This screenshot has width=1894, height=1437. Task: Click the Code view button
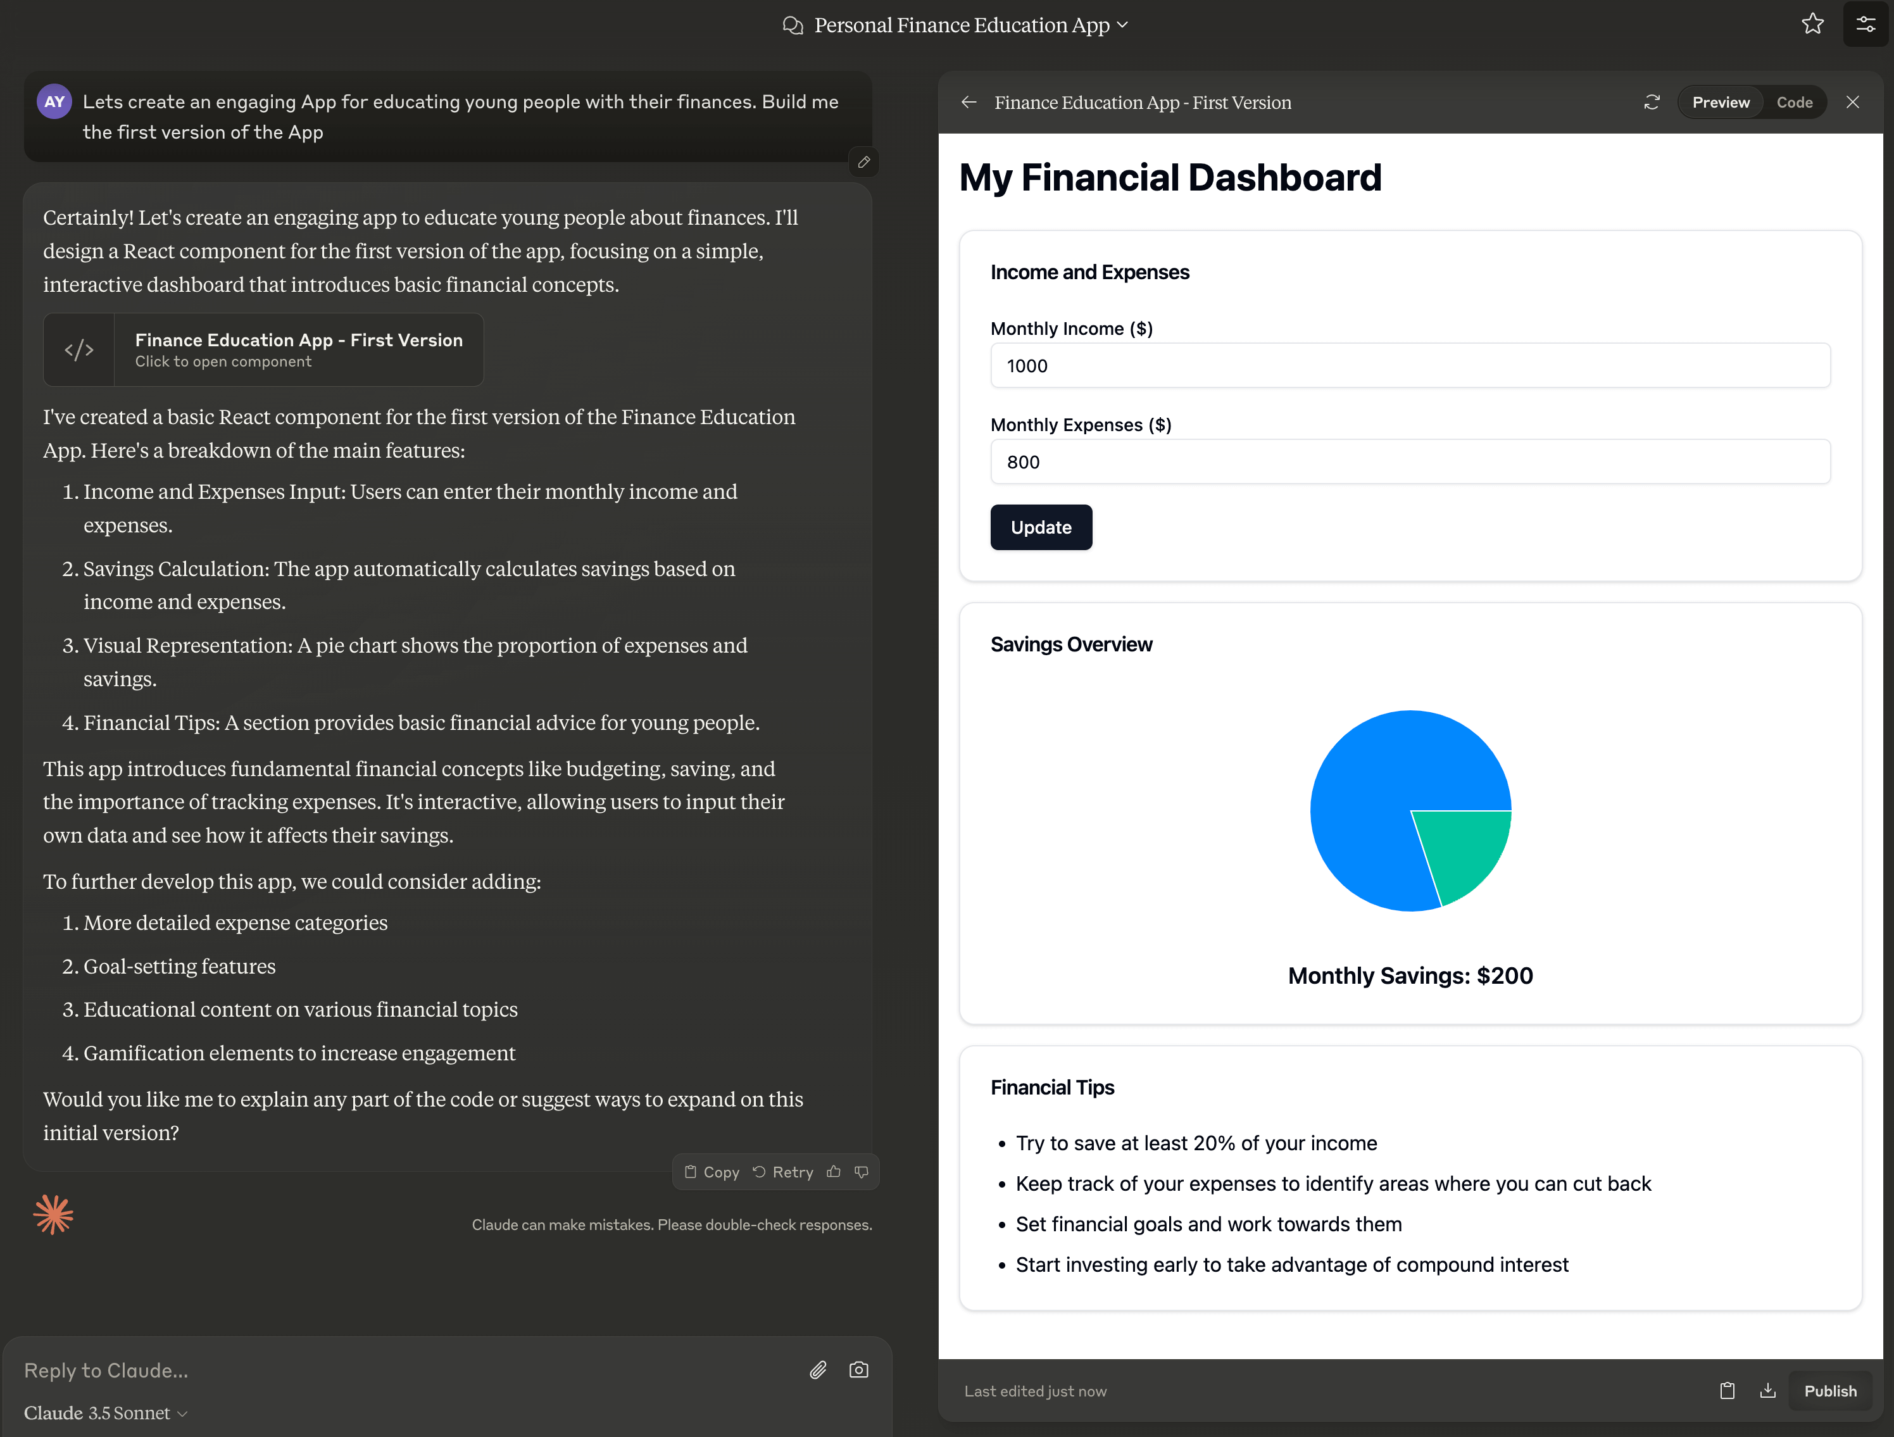(1796, 103)
